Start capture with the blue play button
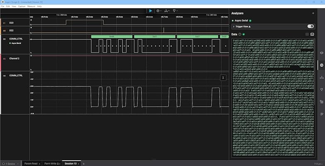The height and width of the screenshot is (166, 325). coord(150,11)
